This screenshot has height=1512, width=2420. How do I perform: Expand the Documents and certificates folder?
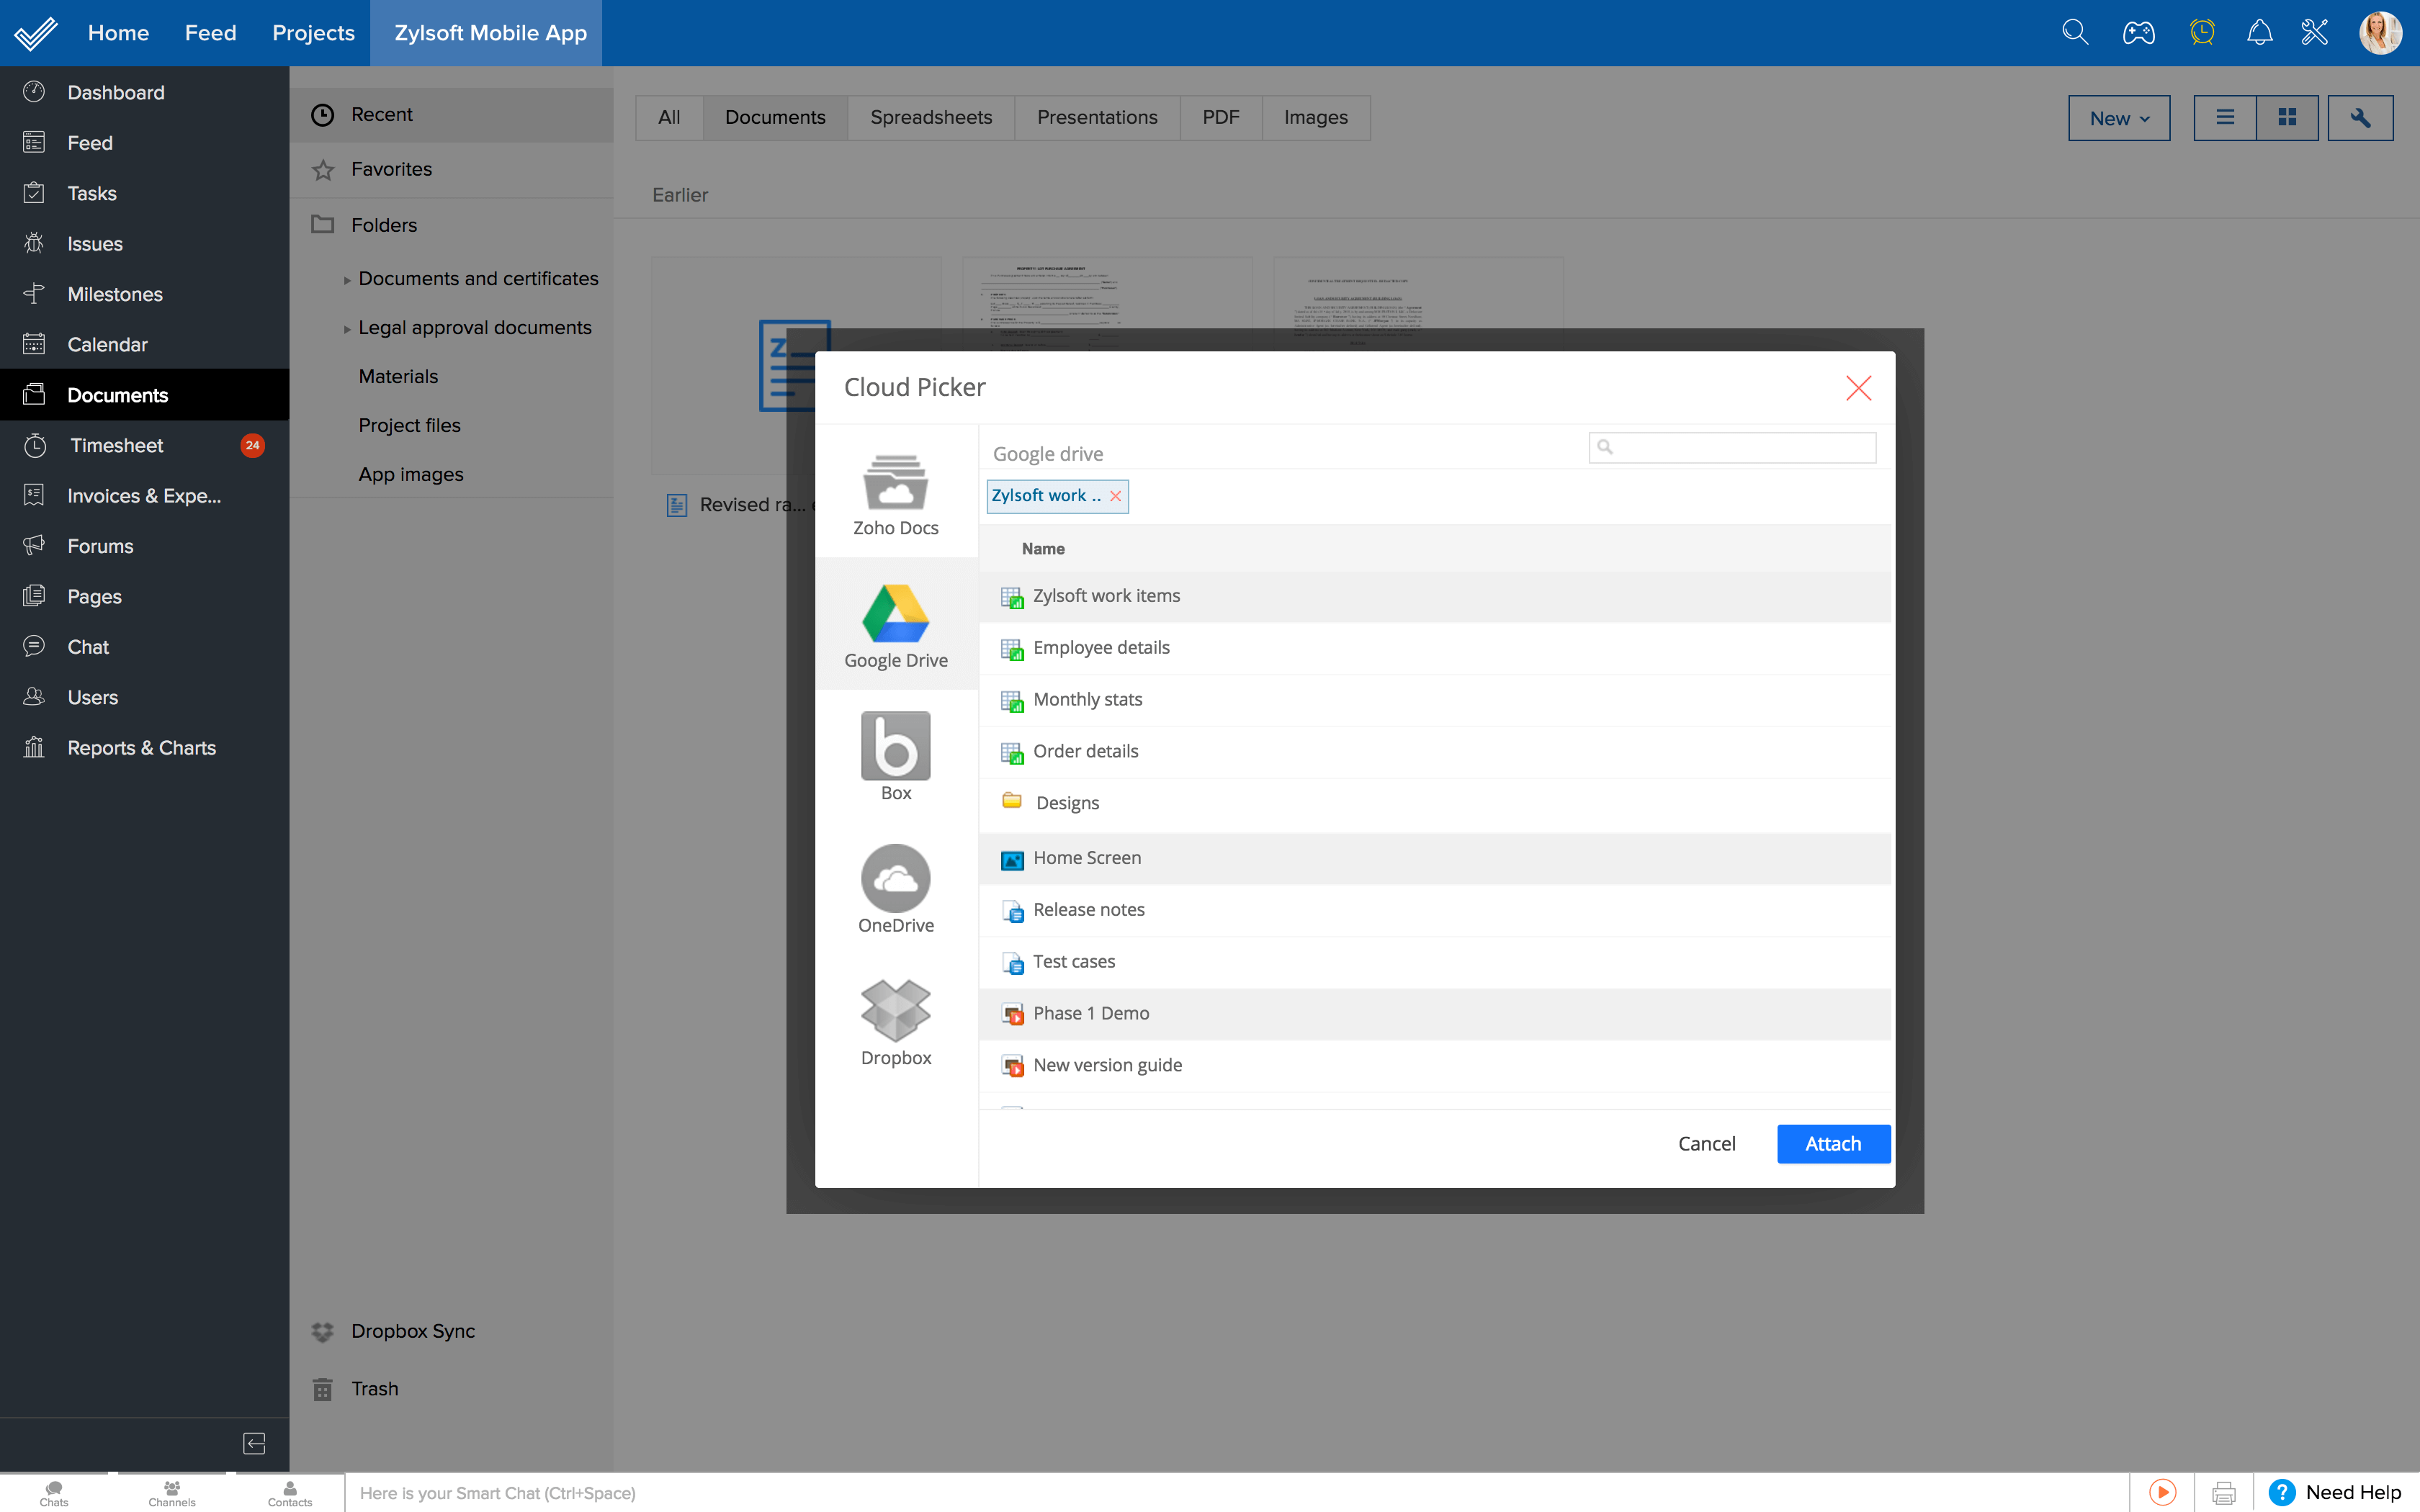[347, 279]
